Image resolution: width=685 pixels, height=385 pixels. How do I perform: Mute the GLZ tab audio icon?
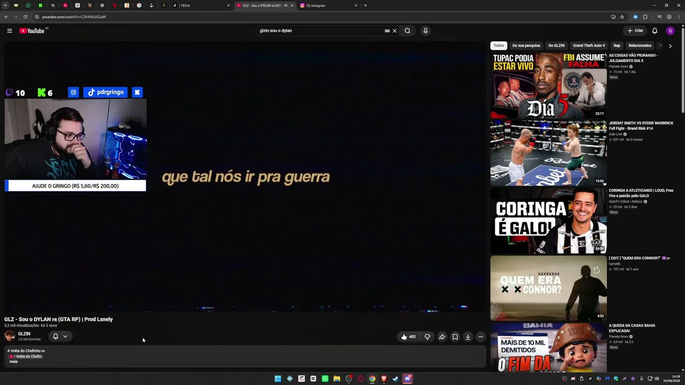point(285,5)
